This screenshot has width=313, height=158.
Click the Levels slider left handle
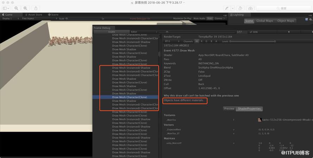point(230,41)
